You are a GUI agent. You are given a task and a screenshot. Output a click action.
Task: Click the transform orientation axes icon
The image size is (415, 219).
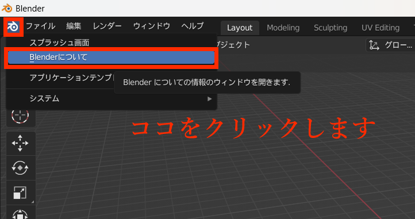[374, 45]
